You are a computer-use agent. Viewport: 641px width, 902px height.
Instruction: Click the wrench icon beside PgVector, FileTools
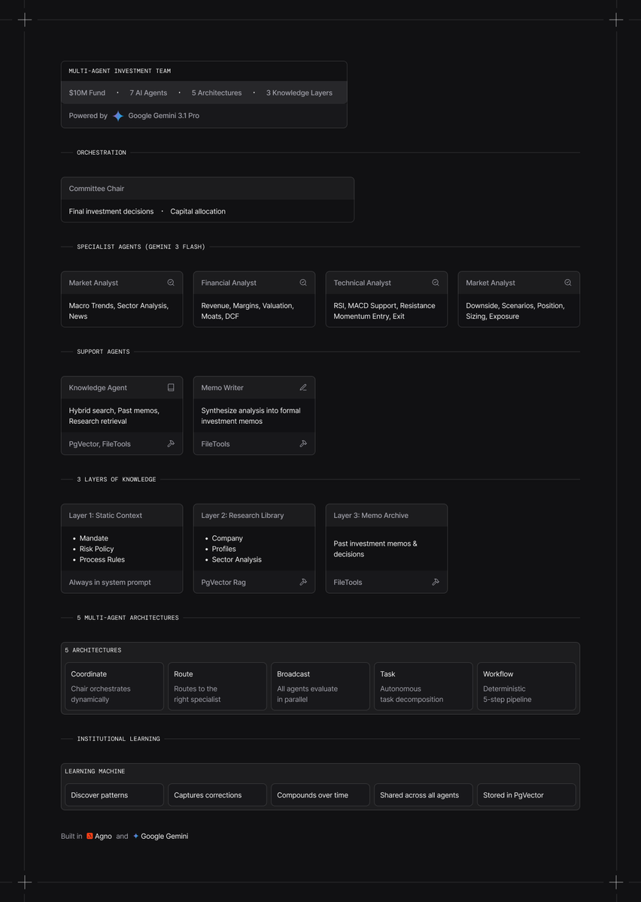171,443
